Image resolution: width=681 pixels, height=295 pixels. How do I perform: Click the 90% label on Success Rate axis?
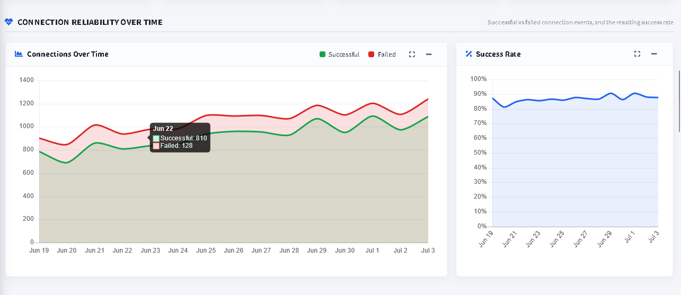click(480, 94)
